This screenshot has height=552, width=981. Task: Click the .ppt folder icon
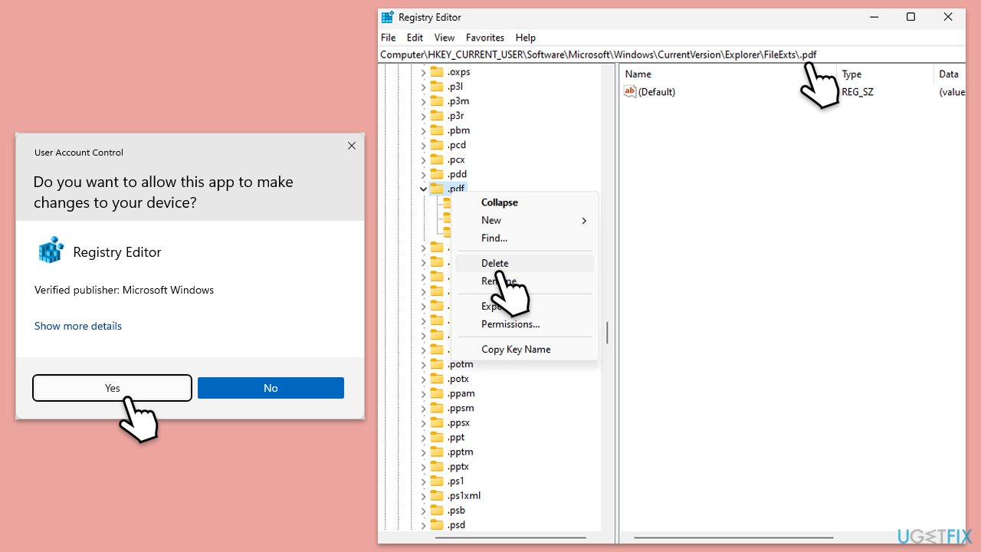pos(437,437)
